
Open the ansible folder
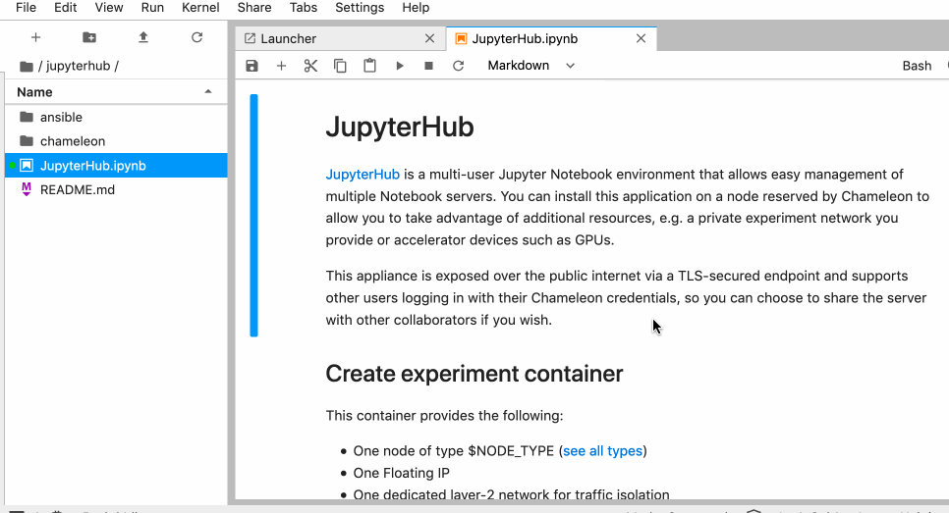(x=116, y=118)
